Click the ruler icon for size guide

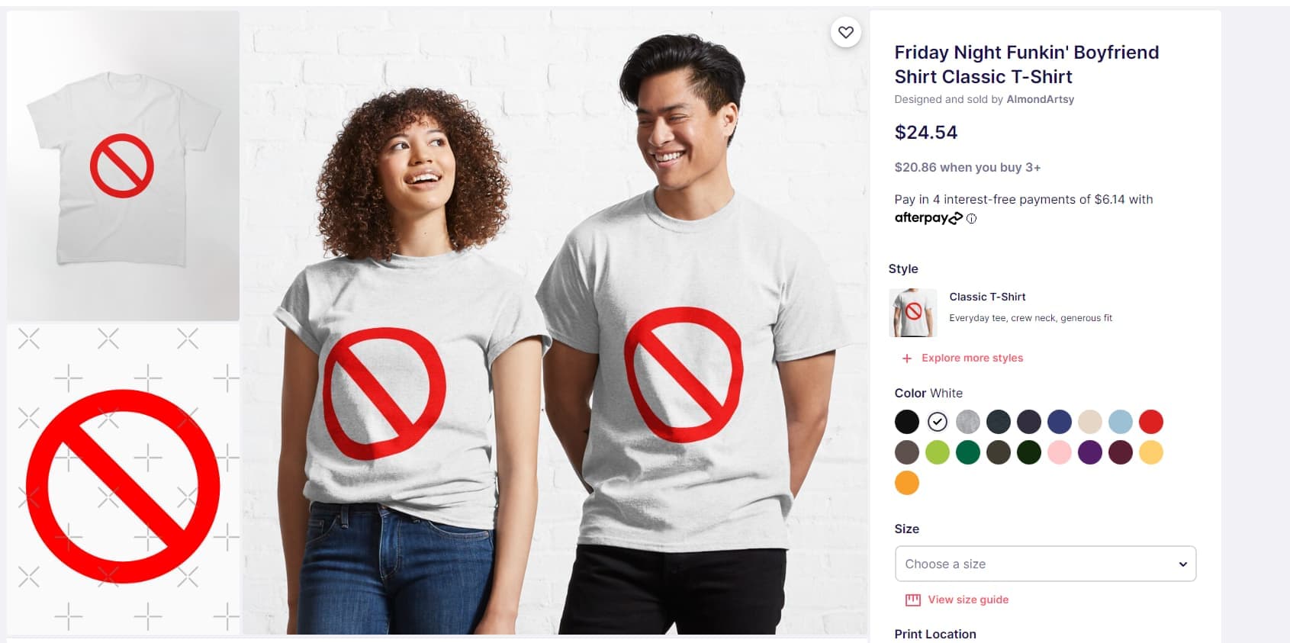point(912,600)
